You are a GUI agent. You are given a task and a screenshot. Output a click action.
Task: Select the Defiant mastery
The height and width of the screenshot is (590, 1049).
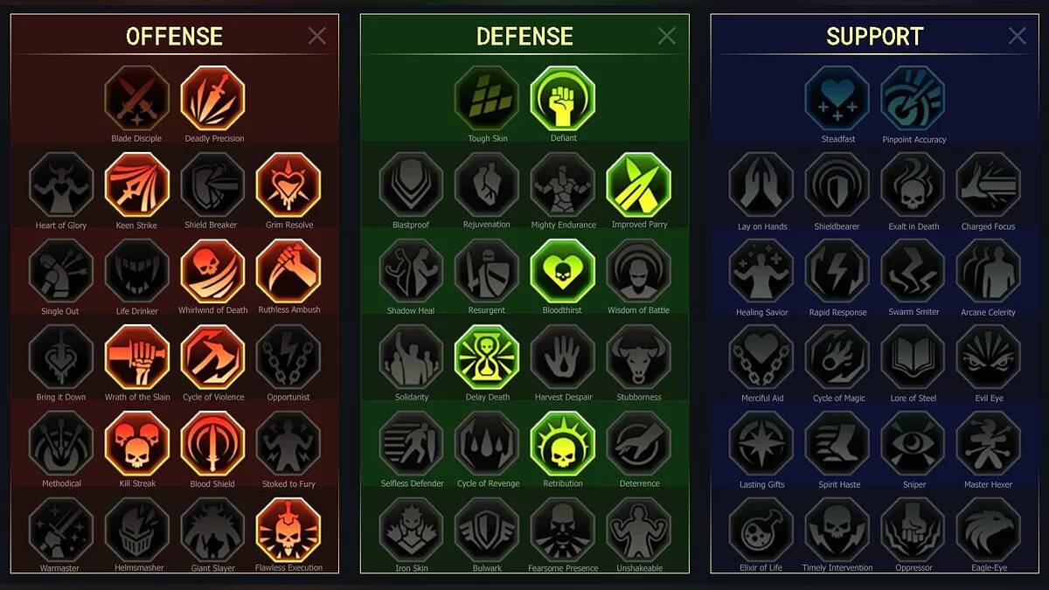[x=563, y=99]
